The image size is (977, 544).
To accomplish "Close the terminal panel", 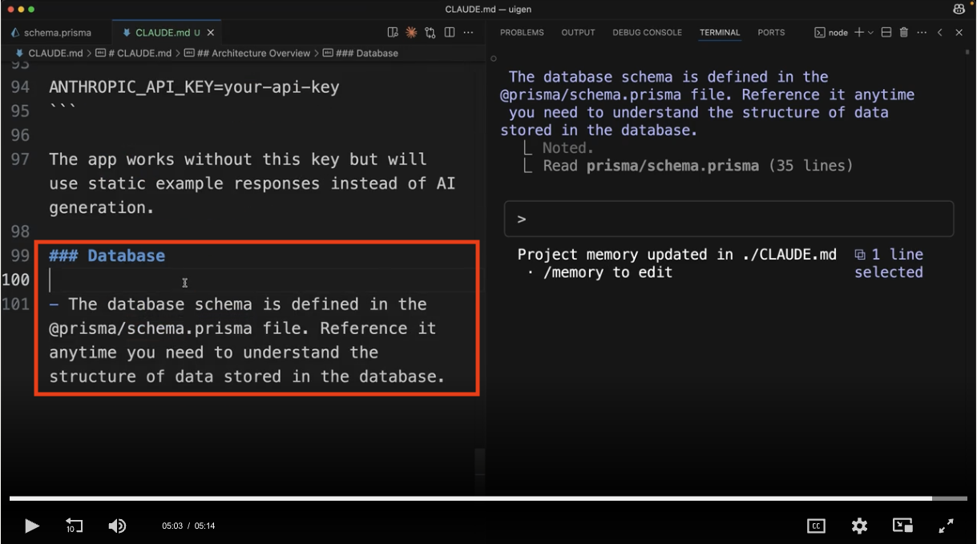I will click(959, 33).
